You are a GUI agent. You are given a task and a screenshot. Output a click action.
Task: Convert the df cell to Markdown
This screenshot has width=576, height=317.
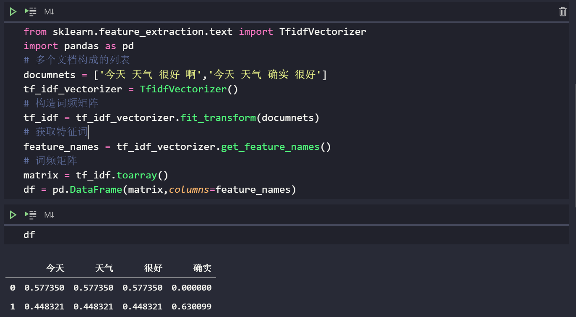coord(49,215)
